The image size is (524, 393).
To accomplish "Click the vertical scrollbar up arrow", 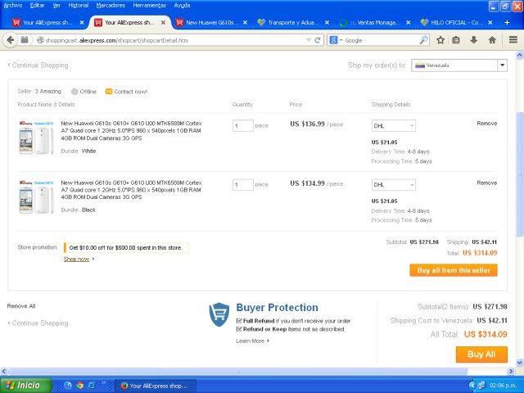I will click(520, 55).
